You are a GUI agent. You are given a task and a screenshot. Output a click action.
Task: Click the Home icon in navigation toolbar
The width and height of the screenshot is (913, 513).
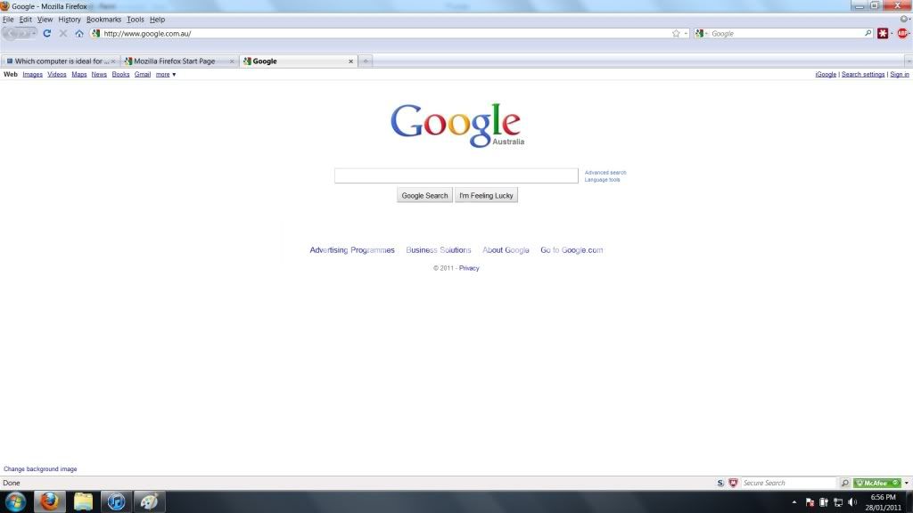[79, 34]
